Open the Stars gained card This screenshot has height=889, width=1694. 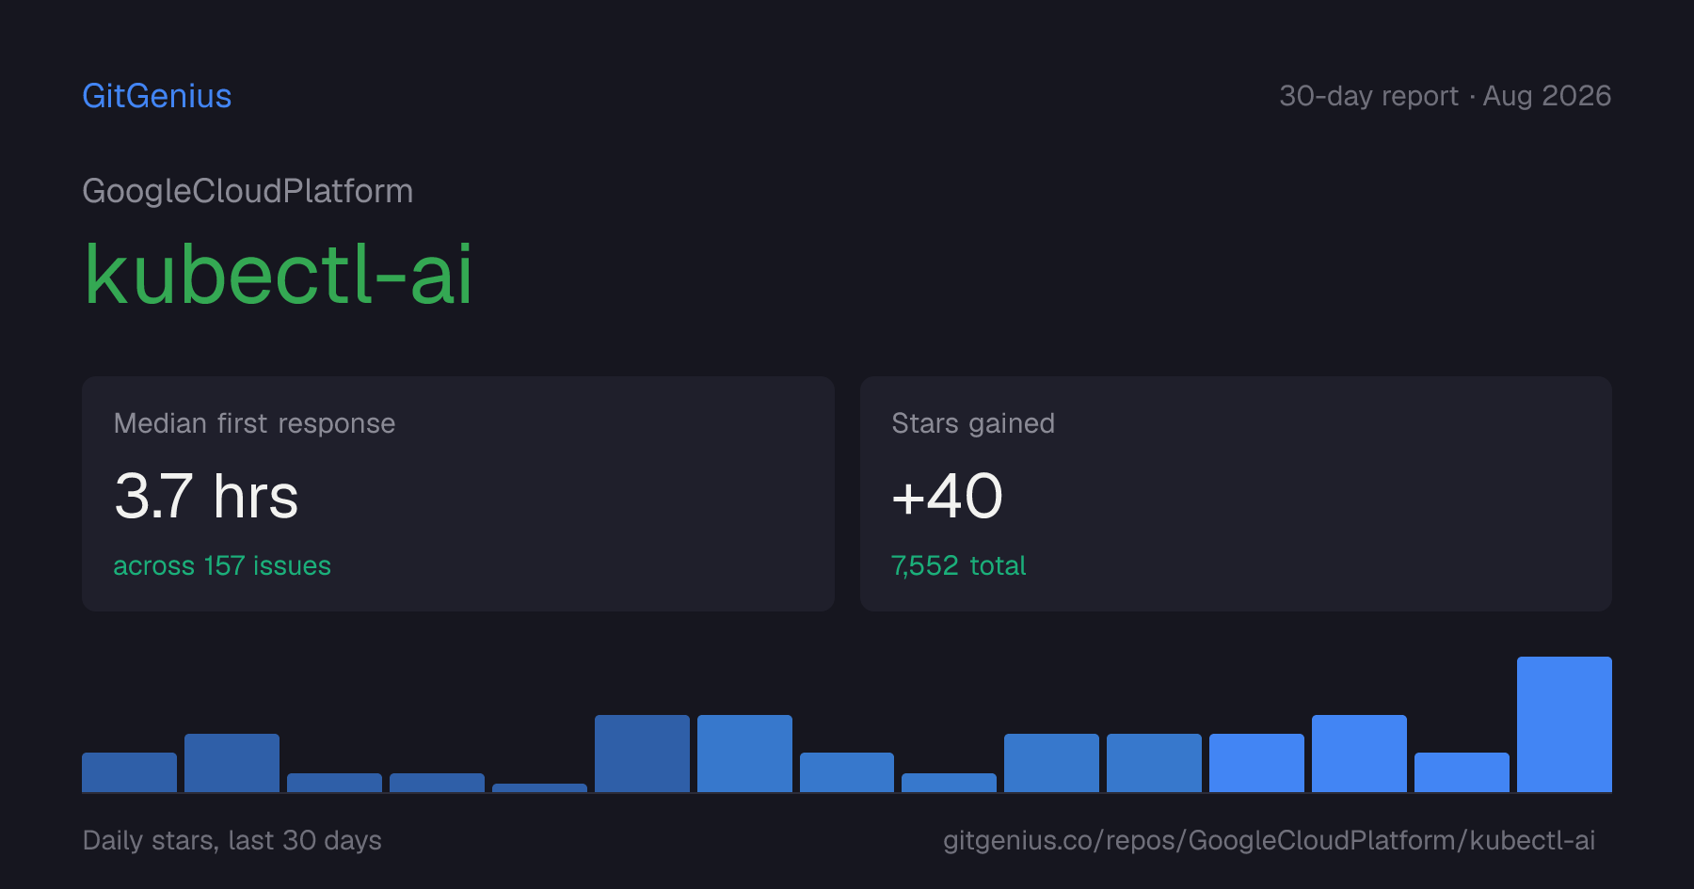pyautogui.click(x=1236, y=494)
